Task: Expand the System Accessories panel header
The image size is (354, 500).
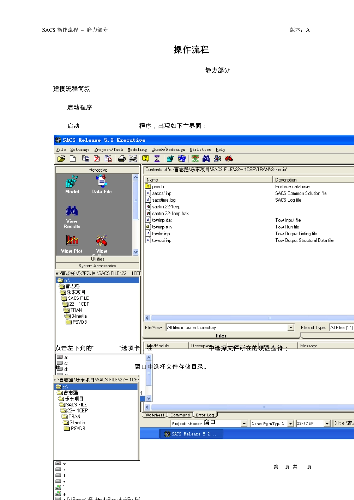Action: click(x=97, y=266)
